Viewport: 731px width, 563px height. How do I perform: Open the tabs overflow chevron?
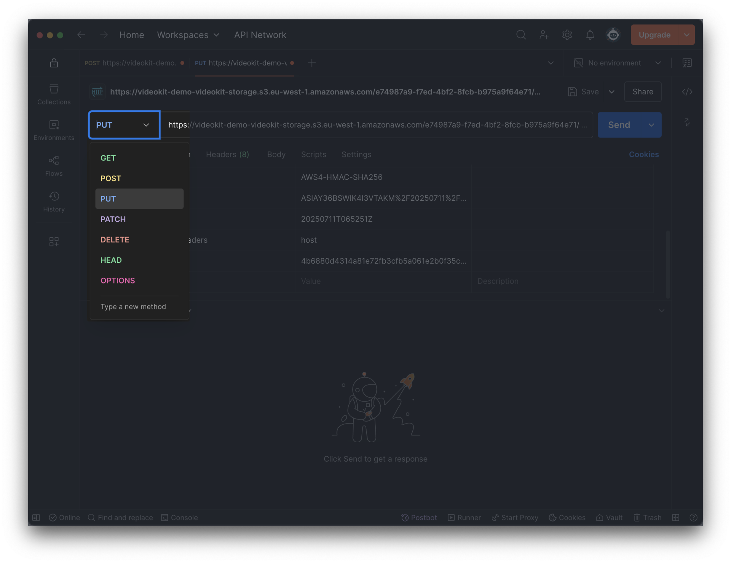551,63
